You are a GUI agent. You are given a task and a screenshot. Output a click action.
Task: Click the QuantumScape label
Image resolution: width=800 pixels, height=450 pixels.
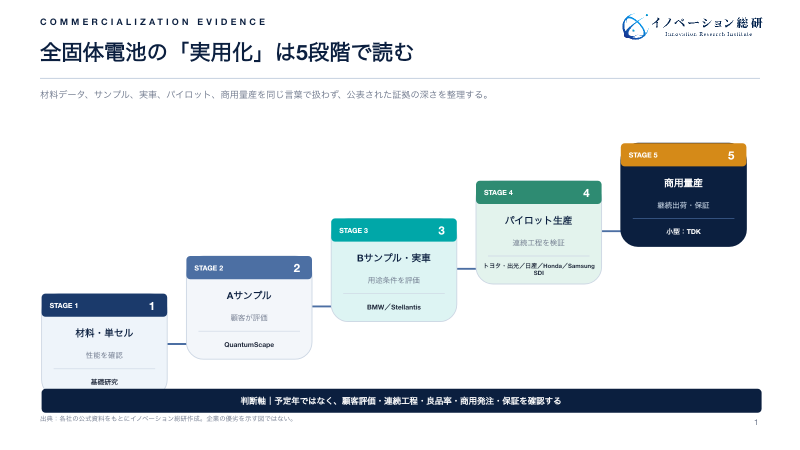249,344
